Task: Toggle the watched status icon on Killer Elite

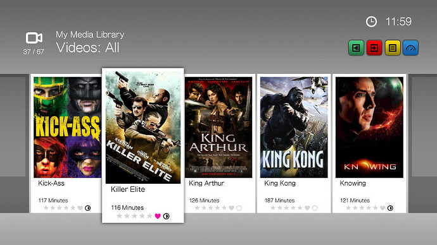Action: 167,216
